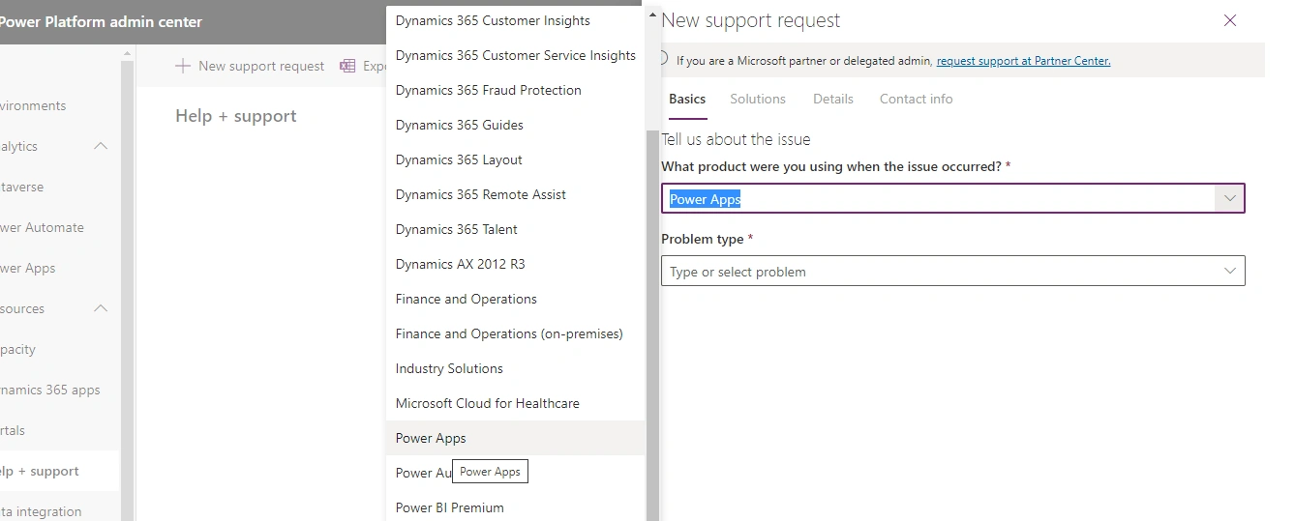Click the Help + support page heading
The height and width of the screenshot is (521, 1295).
(236, 116)
